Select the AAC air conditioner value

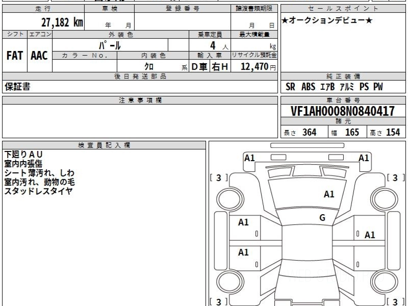coord(39,56)
